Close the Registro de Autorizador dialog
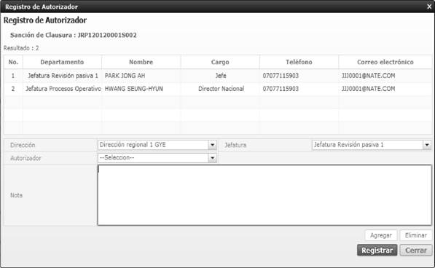 tap(429, 7)
